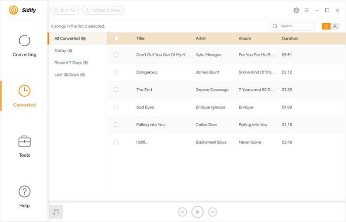Click title Falling Into You
Viewport: 346px width, 222px height.
click(150, 125)
